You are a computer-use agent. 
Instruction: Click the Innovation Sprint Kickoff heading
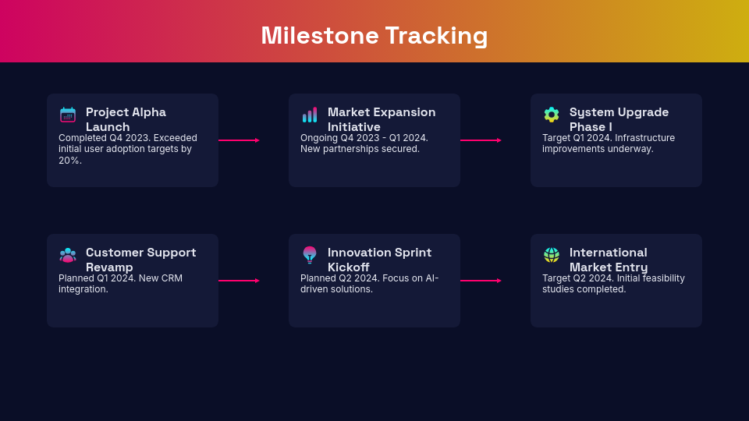coord(379,260)
